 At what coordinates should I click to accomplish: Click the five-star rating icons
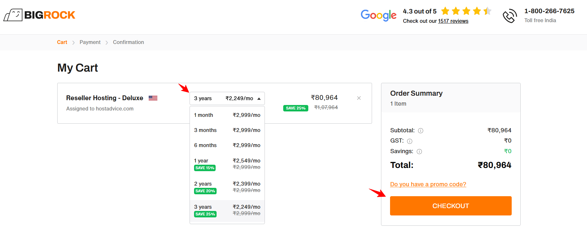click(x=466, y=11)
